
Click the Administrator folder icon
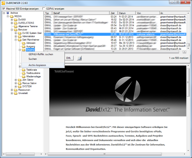(20, 36)
